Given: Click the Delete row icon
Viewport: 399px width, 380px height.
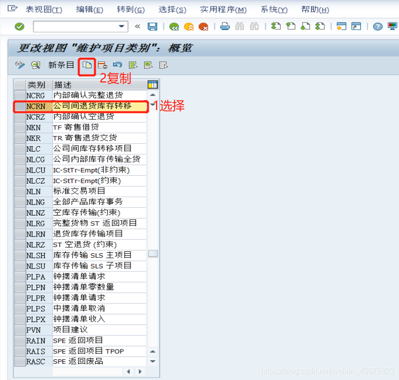Looking at the screenshot, I should (x=102, y=65).
